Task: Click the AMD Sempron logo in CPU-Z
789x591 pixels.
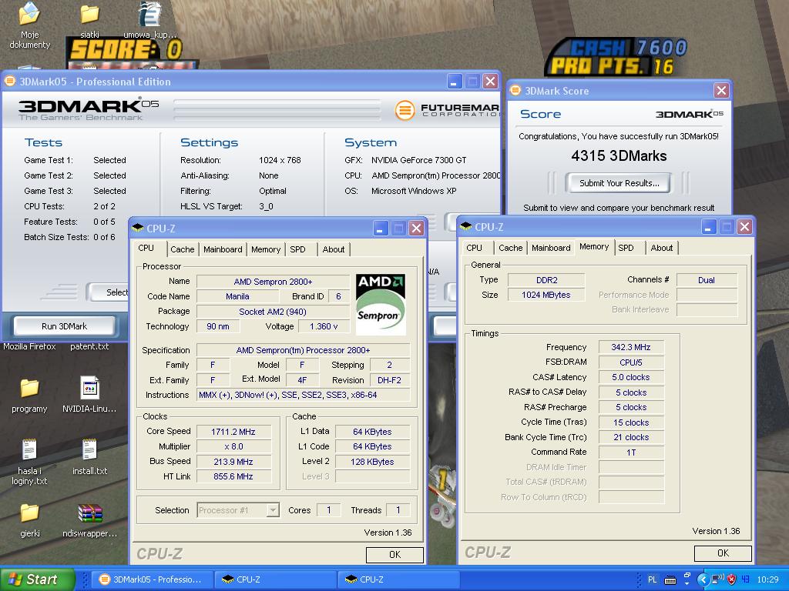Action: tap(381, 305)
